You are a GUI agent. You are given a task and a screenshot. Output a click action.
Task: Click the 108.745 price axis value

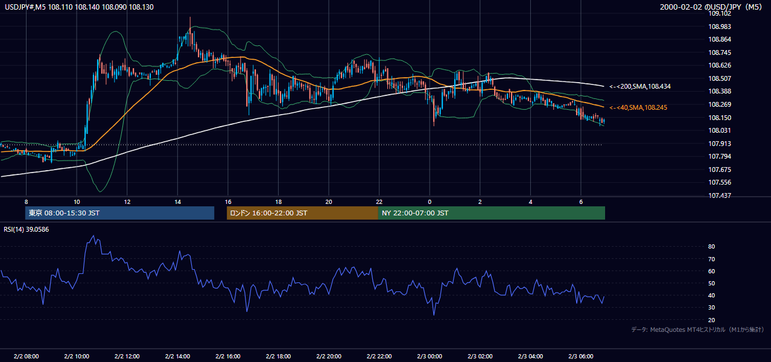pos(720,52)
